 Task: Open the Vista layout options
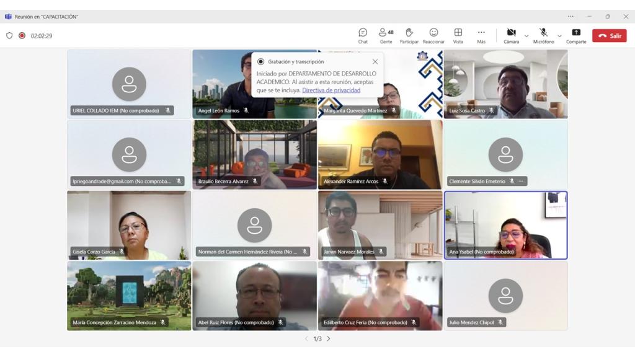(x=458, y=35)
